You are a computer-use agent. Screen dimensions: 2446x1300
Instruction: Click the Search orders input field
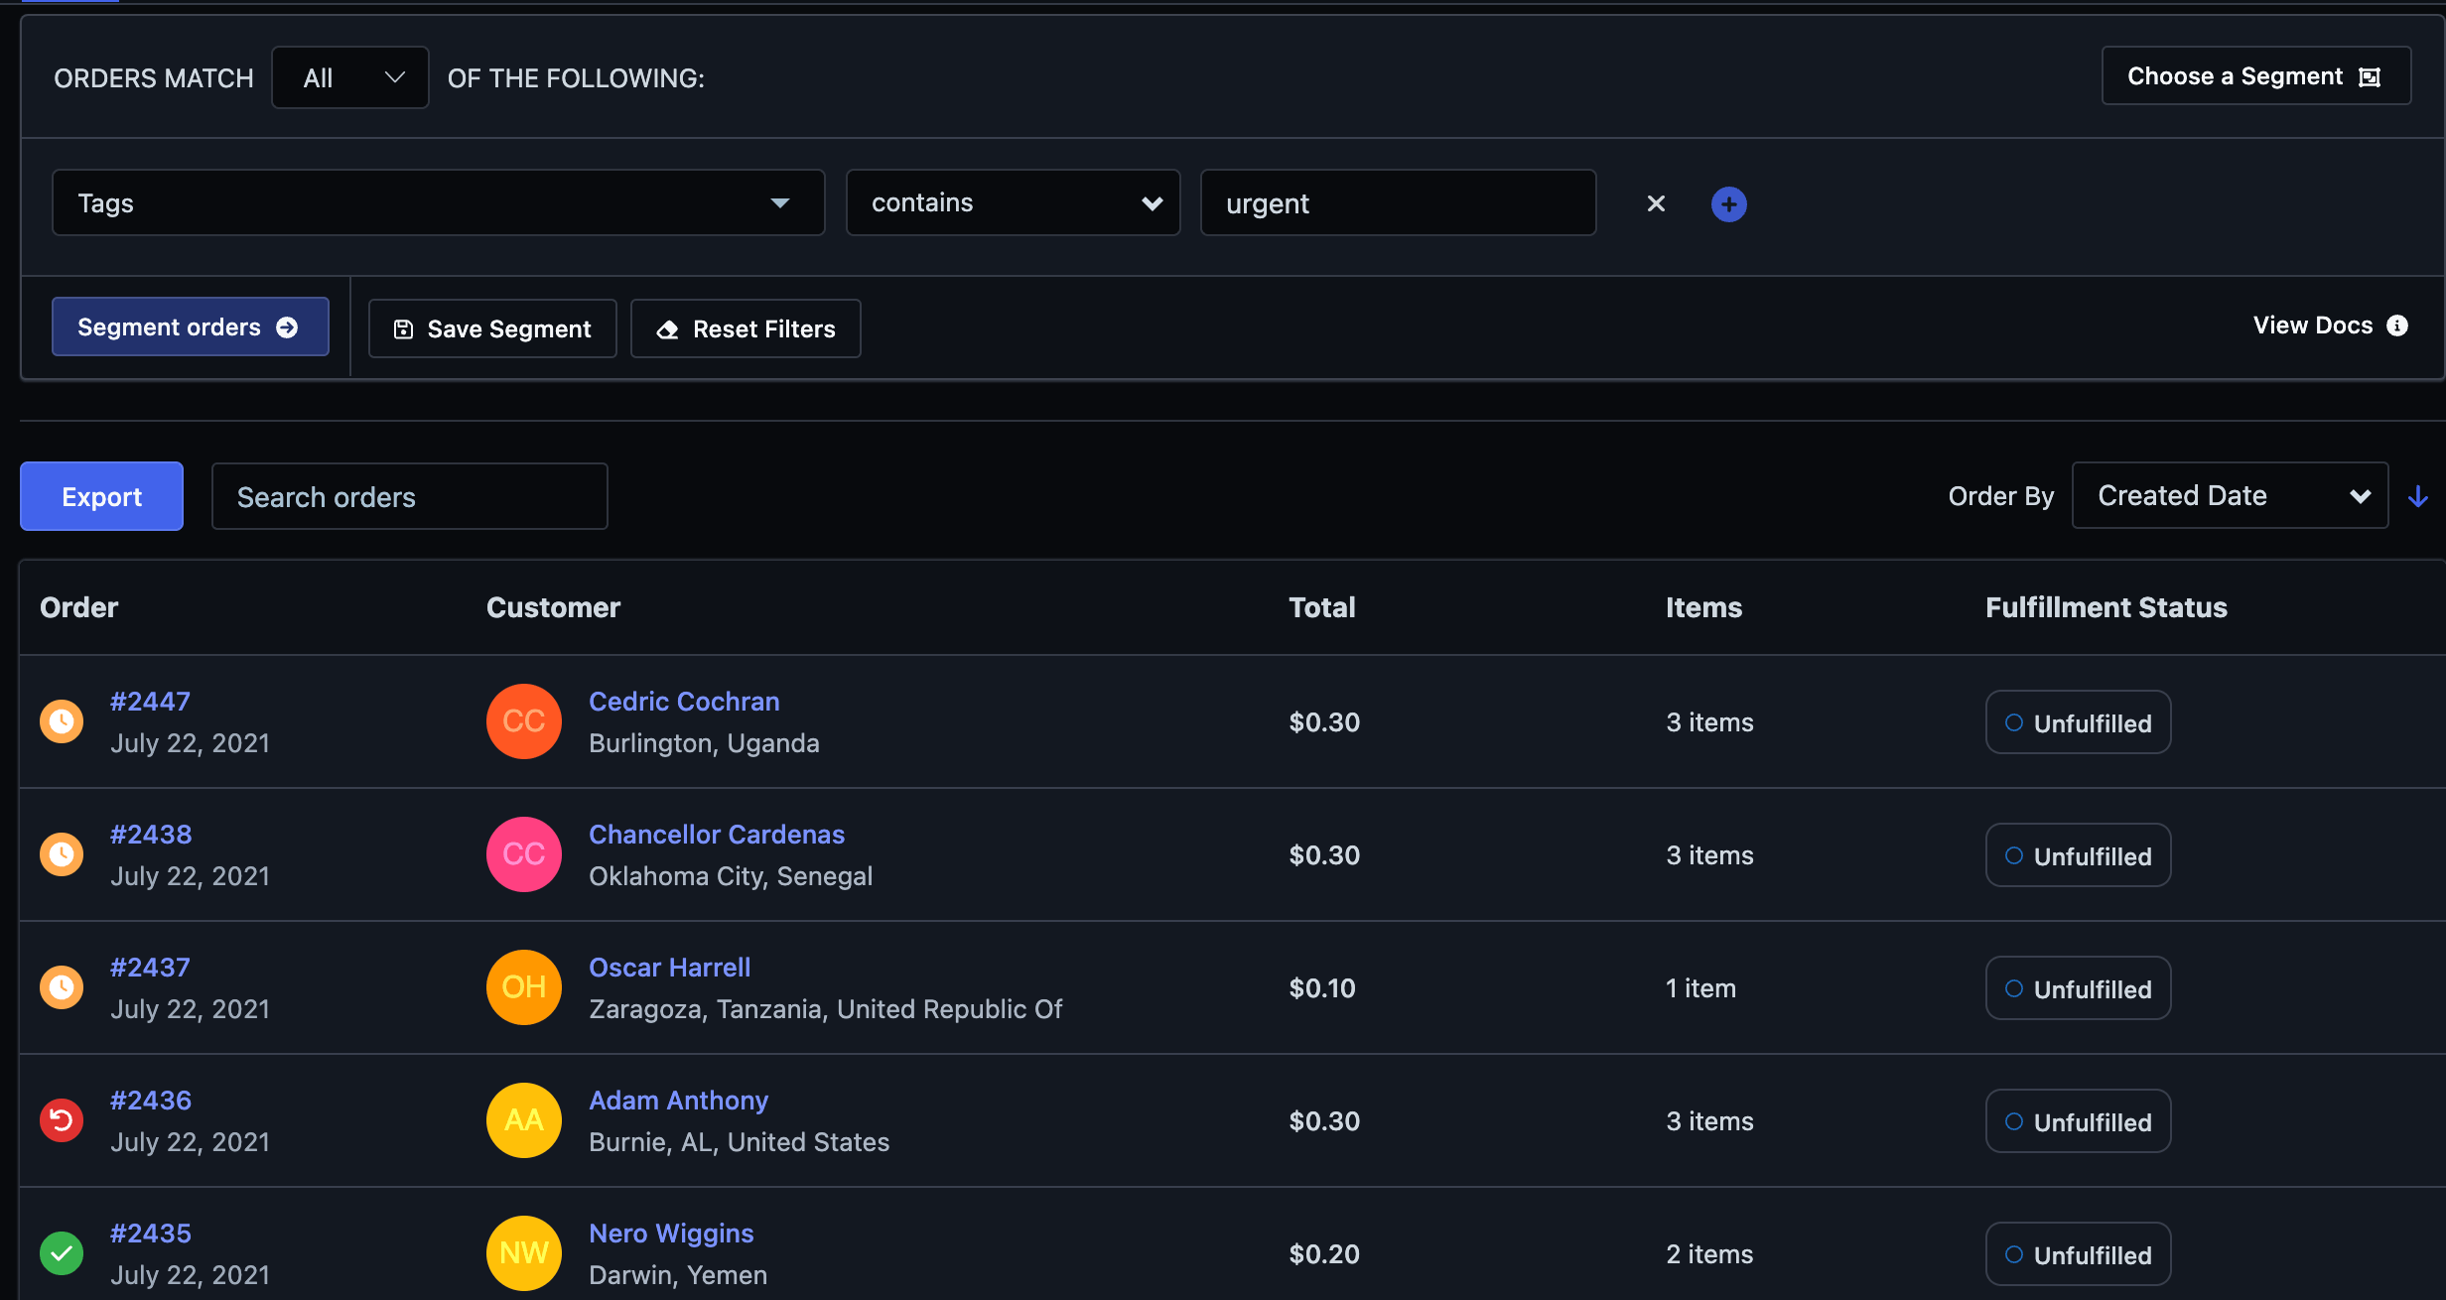[x=409, y=497]
